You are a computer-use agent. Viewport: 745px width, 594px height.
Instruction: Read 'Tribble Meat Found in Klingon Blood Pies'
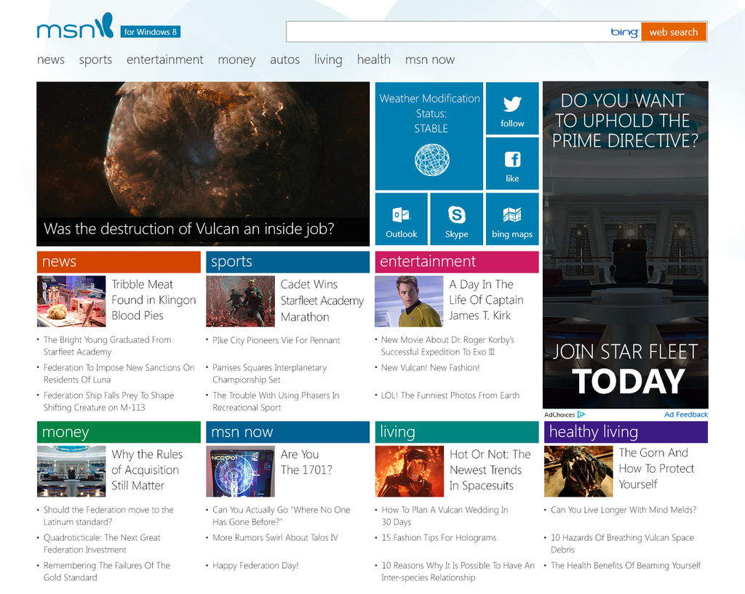point(154,300)
